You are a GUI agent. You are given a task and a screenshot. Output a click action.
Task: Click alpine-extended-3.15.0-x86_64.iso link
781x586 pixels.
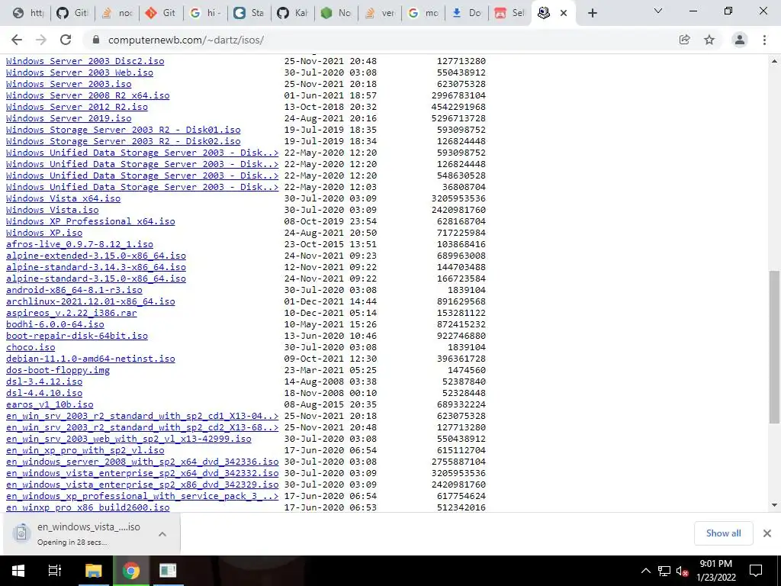[x=96, y=256]
